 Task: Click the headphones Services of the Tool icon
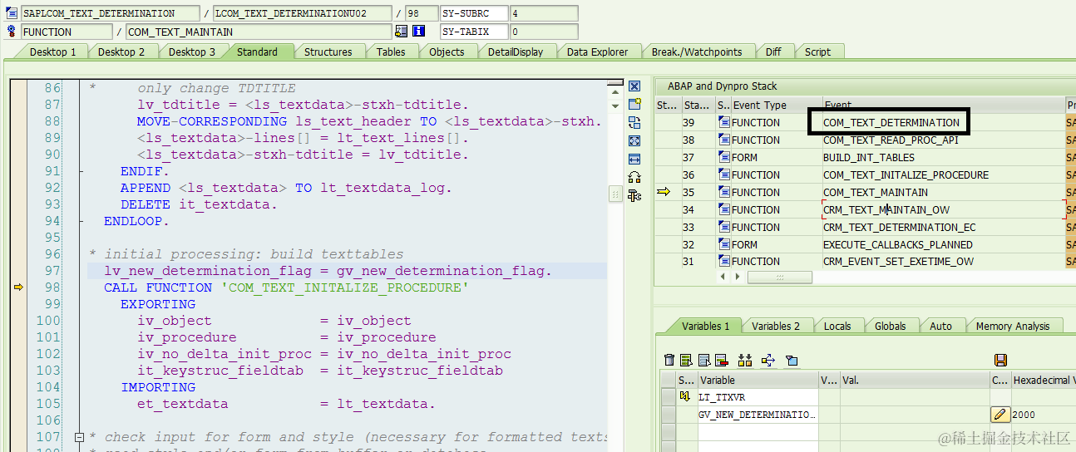[634, 177]
